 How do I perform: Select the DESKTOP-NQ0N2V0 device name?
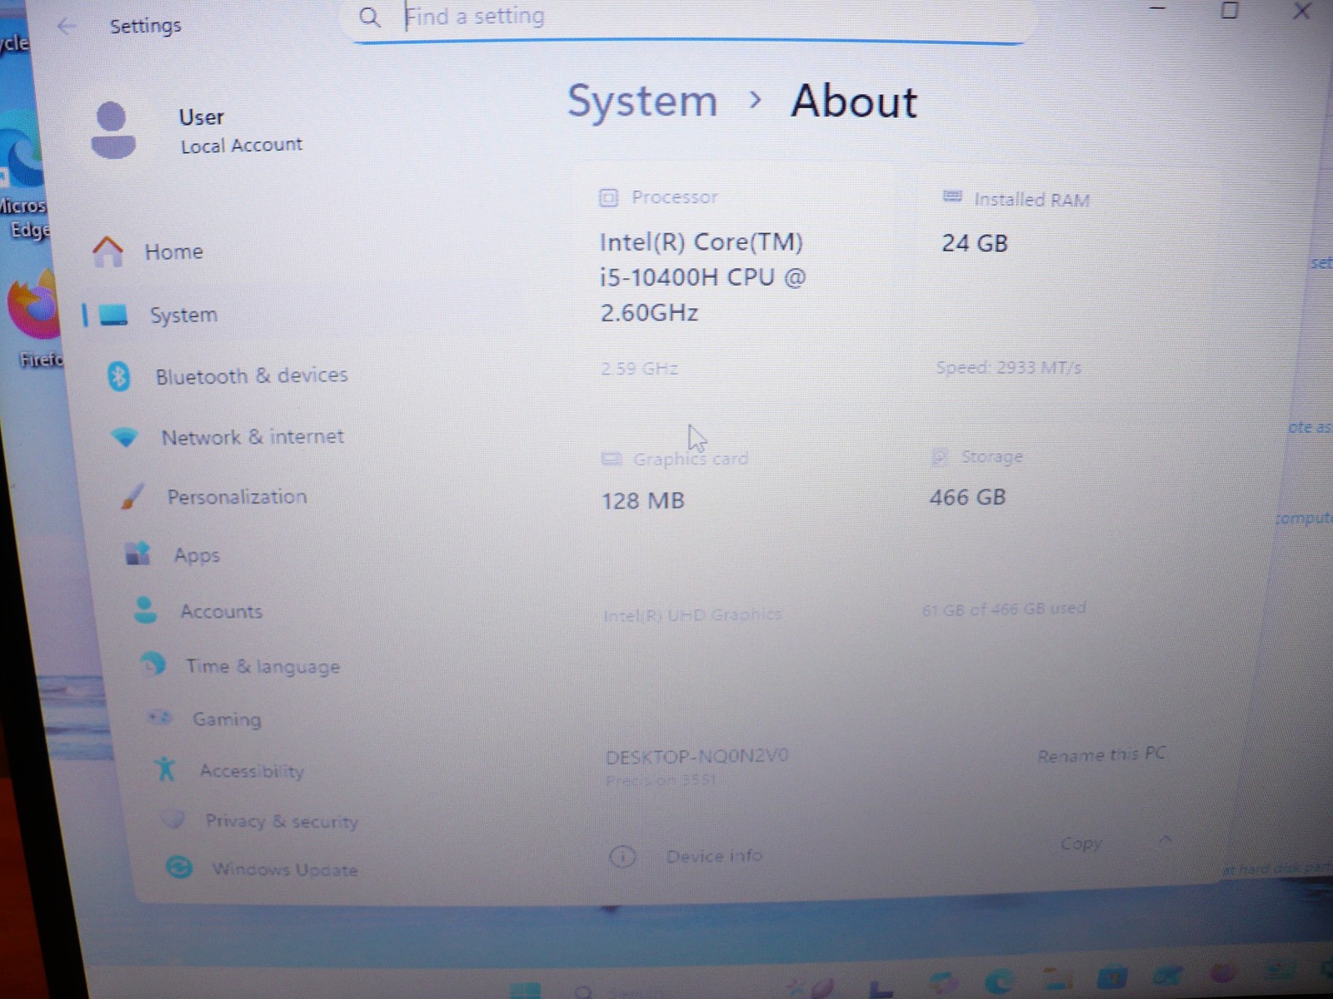[x=696, y=757]
